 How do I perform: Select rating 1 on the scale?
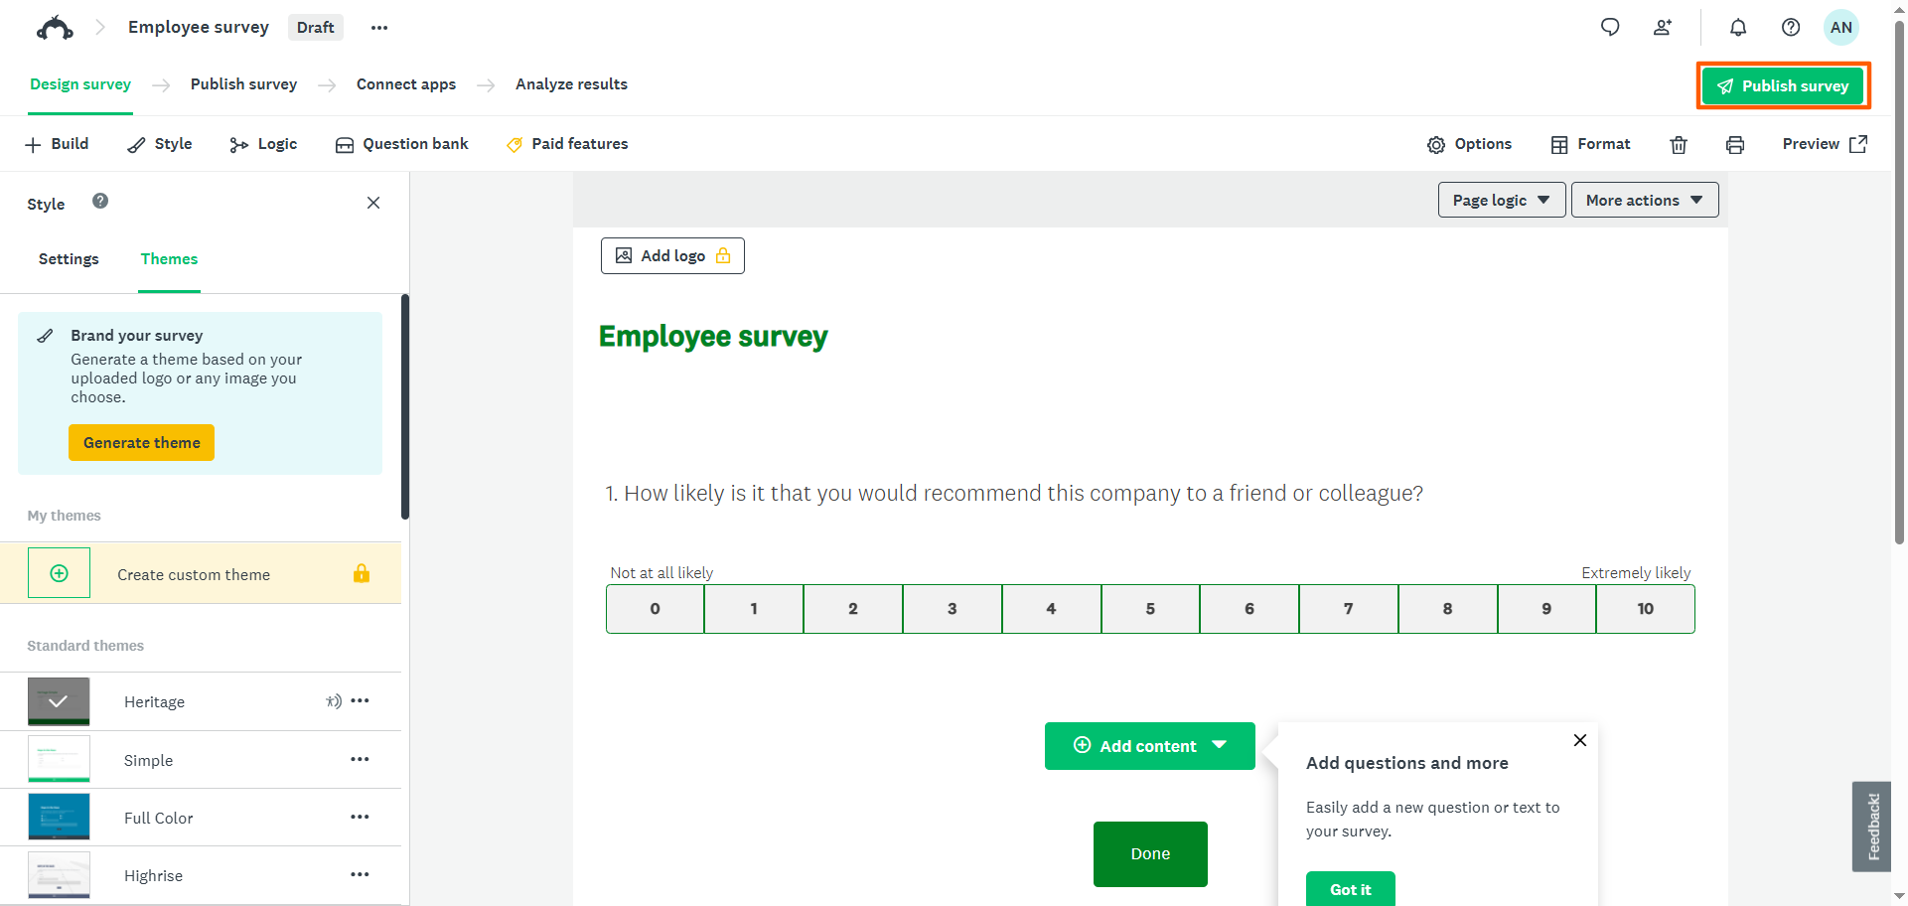click(x=754, y=609)
